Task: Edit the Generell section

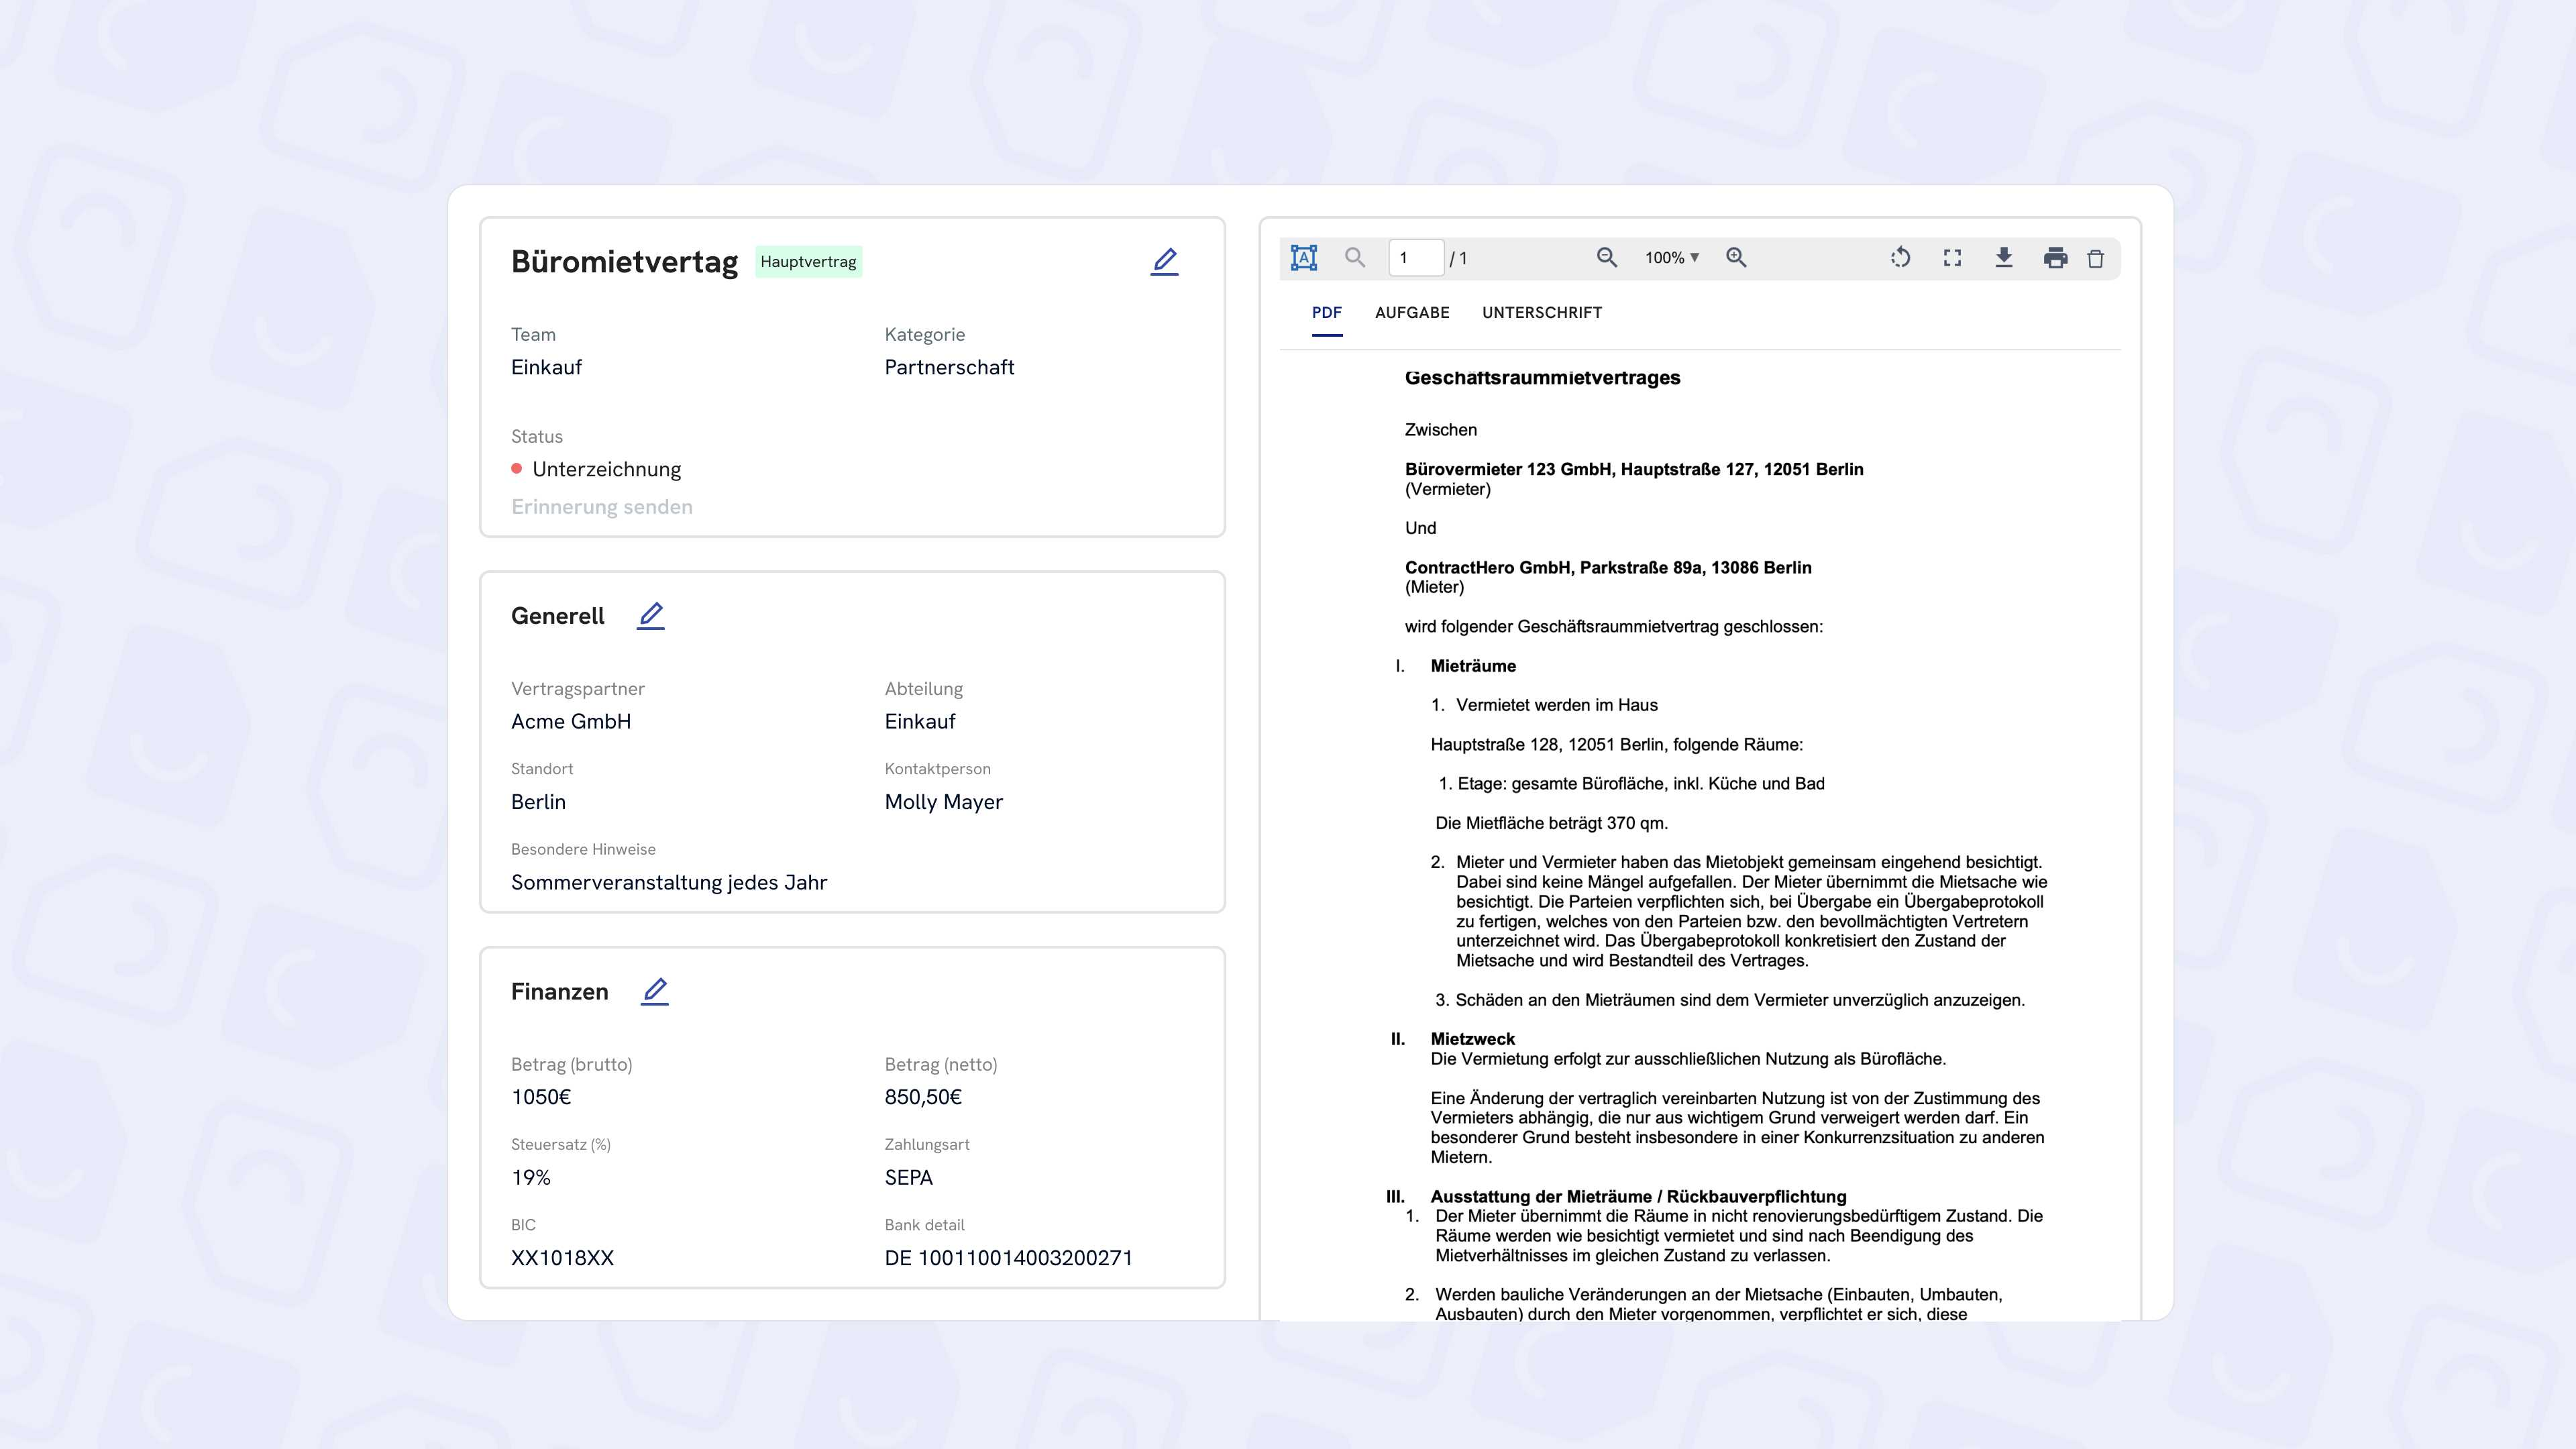Action: (x=651, y=615)
